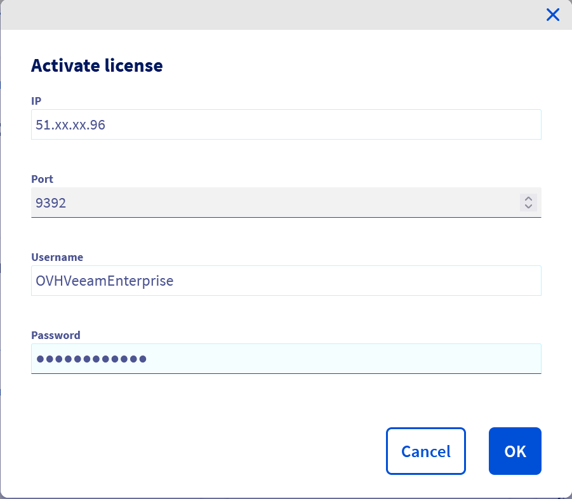Click the Port field showing 9392
The height and width of the screenshot is (499, 572).
pyautogui.click(x=254, y=203)
